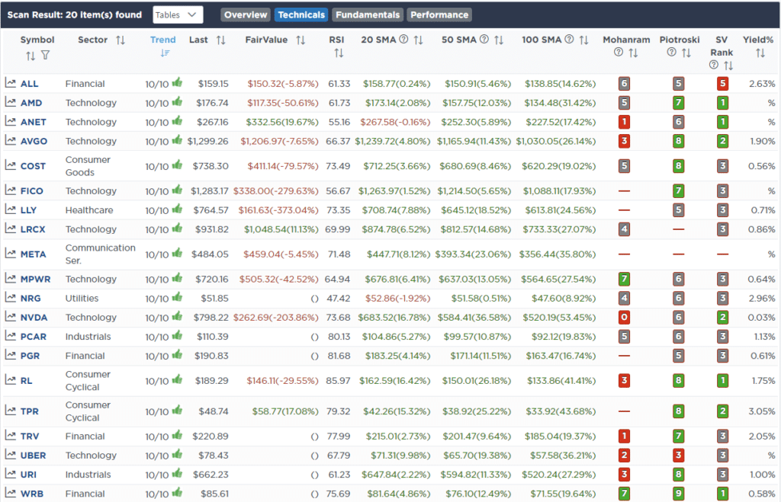Sort table by Sector column arrows
781x502 pixels.
121,40
